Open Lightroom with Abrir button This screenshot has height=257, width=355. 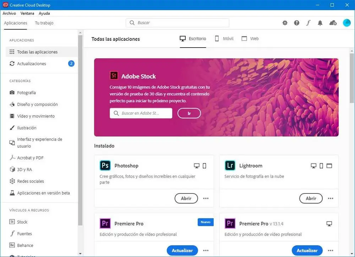[311, 198]
